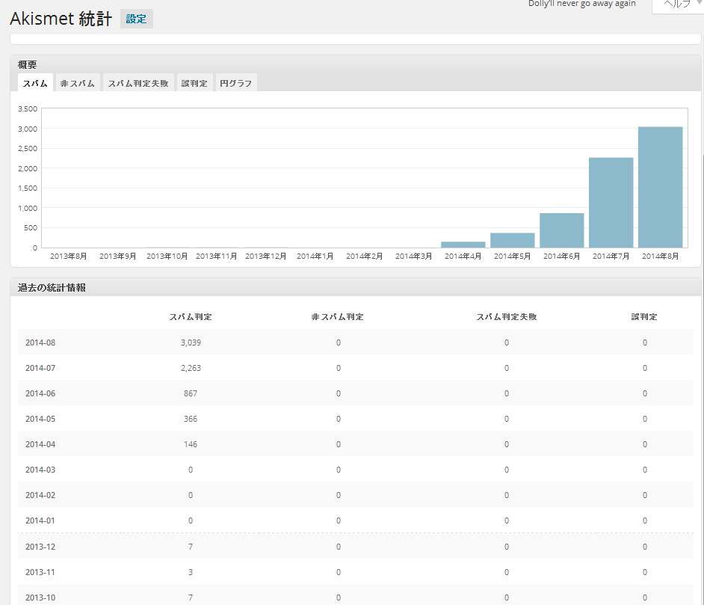Screen dimensions: 704x605
Task: Click the 2014年1月 axis label
Action: (315, 256)
